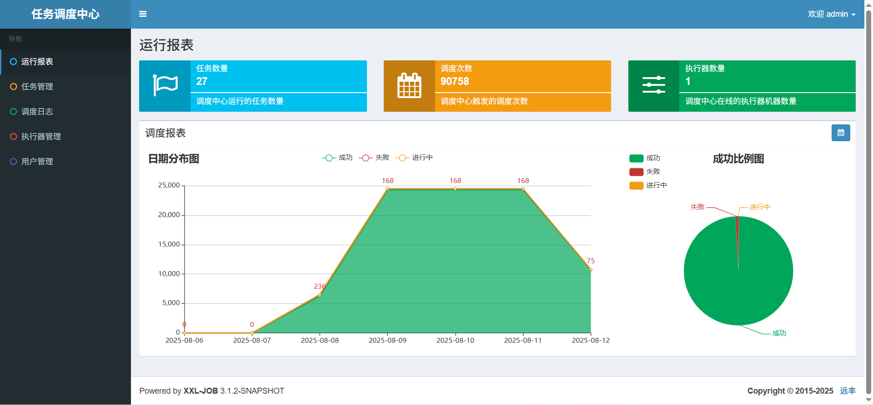Click the 2025-08-12 data point on chart
Viewport: 873px width, 405px height.
click(x=591, y=269)
